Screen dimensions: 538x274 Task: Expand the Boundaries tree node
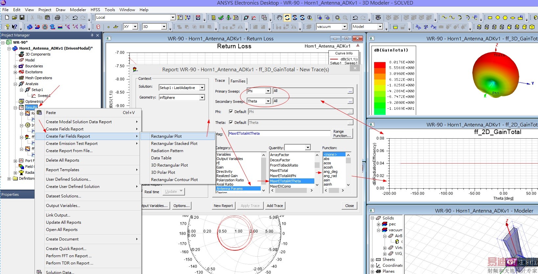(15, 66)
